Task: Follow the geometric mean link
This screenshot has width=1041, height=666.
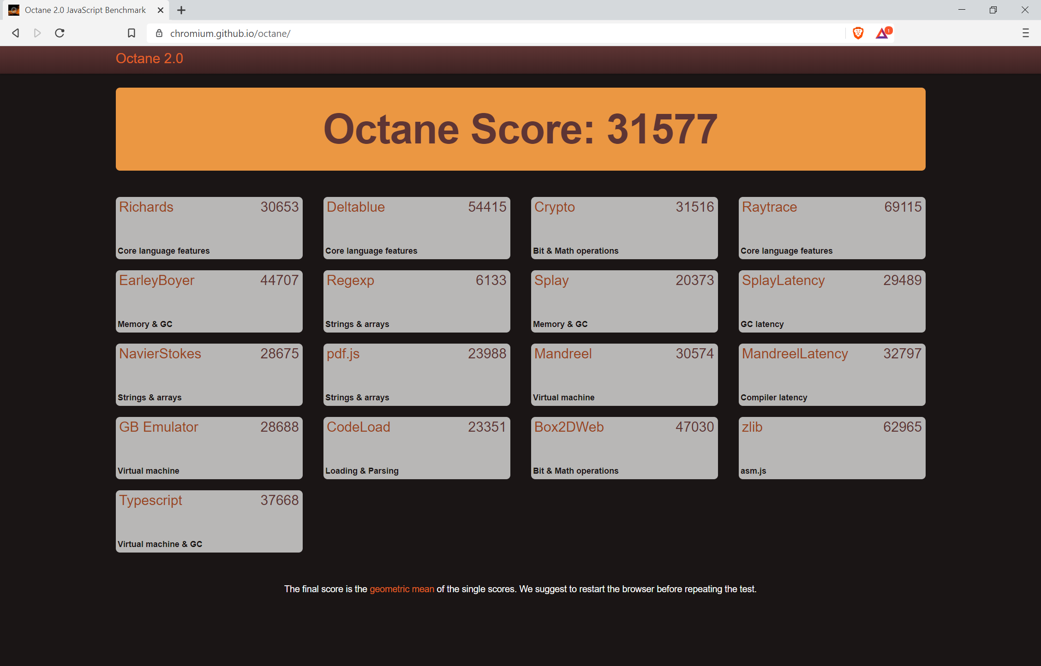Action: point(401,589)
